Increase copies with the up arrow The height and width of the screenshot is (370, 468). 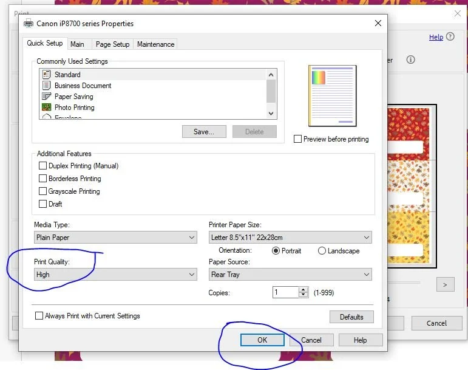(304, 290)
